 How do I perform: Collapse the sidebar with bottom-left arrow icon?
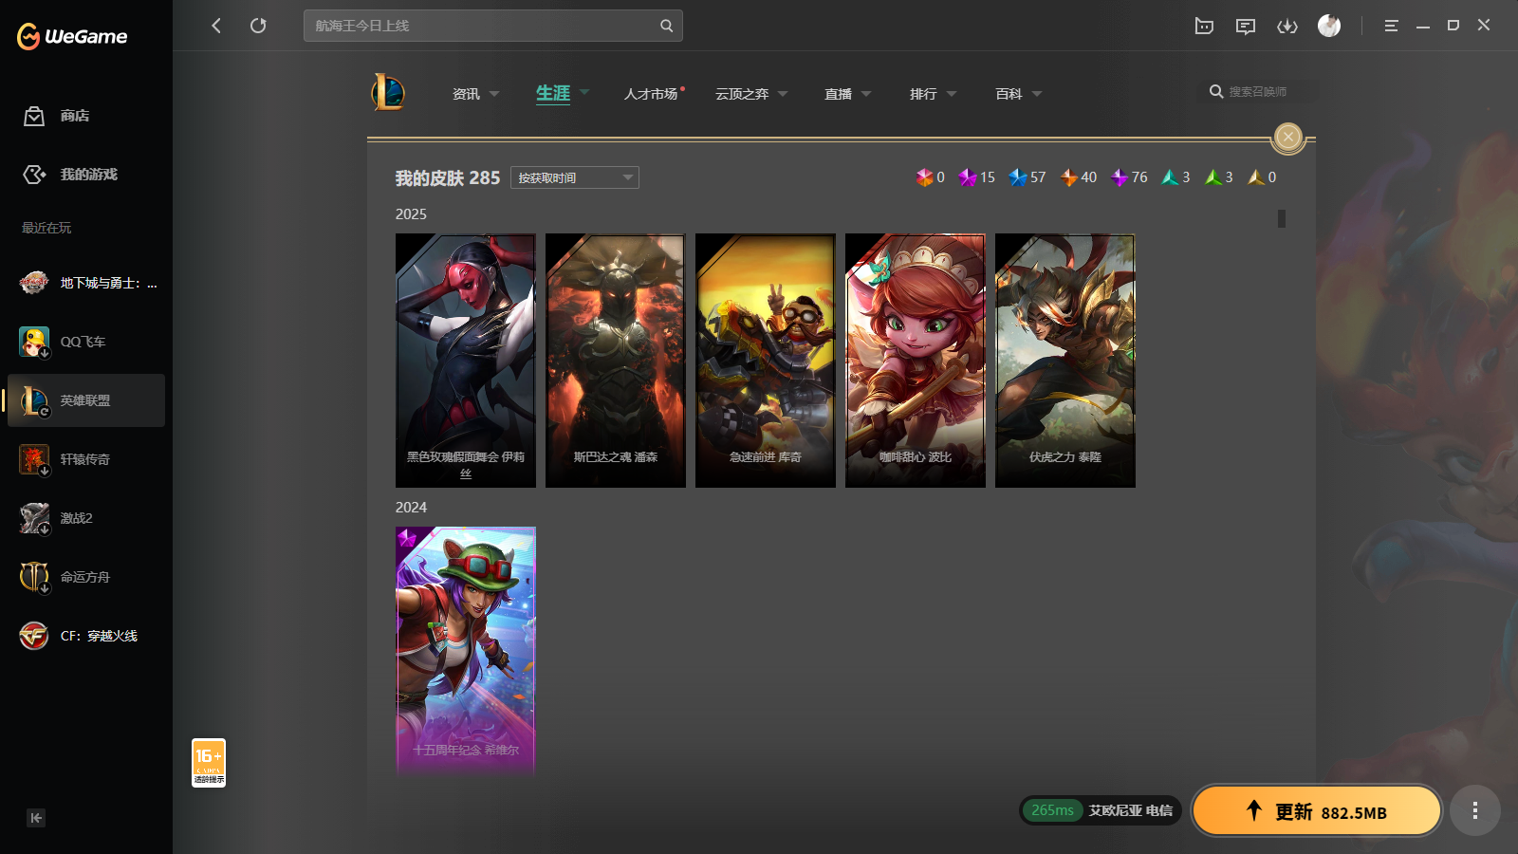[x=36, y=818]
